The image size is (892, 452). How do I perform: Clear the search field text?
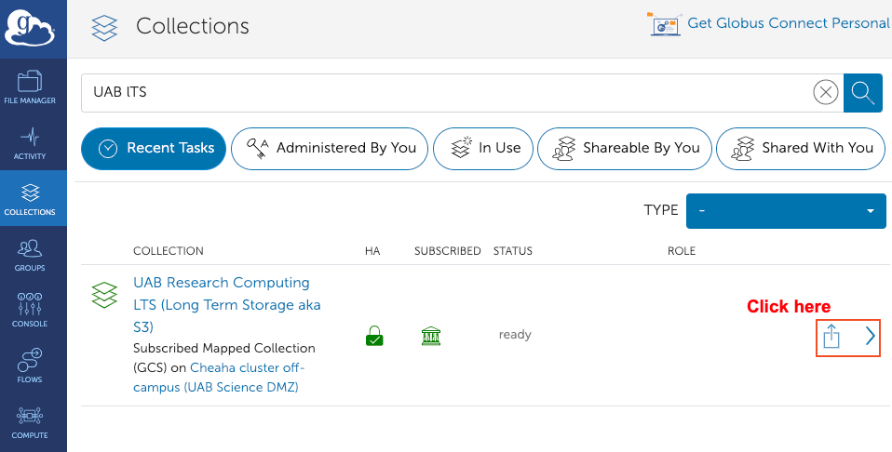pos(826,92)
